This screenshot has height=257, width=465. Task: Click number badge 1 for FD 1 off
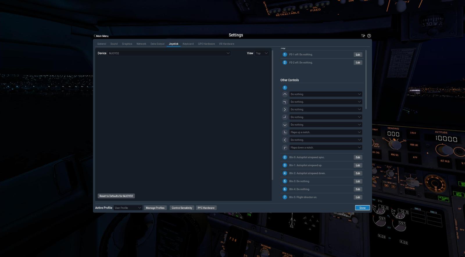[285, 55]
